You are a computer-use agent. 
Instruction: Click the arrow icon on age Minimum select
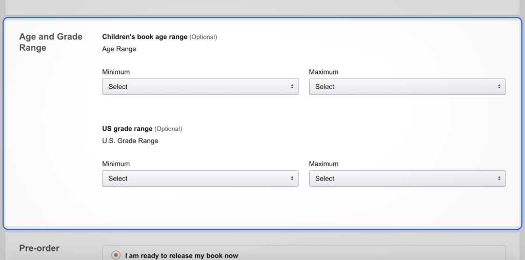(292, 87)
